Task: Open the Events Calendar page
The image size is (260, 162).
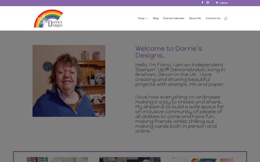Action: [174, 18]
